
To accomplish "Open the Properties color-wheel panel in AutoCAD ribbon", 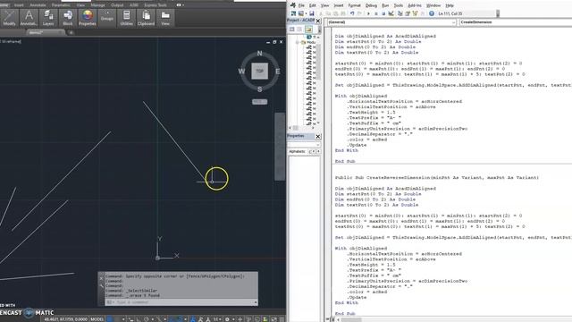I will click(x=88, y=18).
